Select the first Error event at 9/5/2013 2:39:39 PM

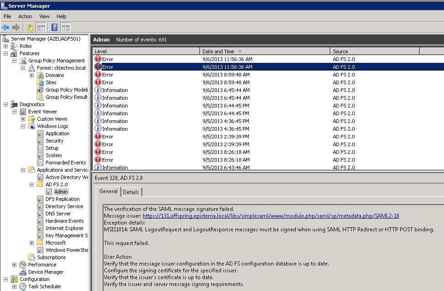coord(268,137)
